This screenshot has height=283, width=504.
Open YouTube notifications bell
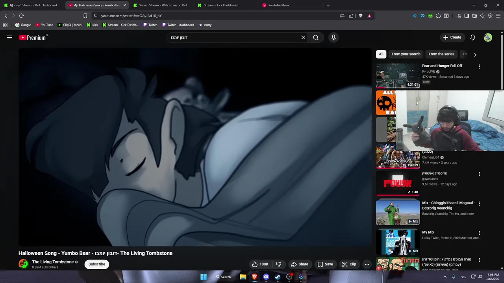point(473,37)
